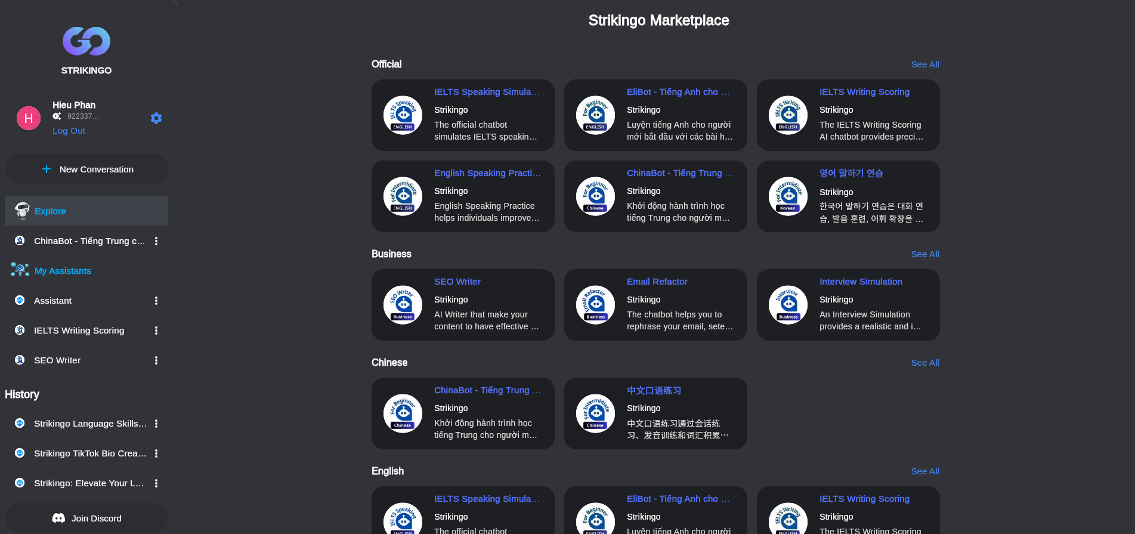Open options for Strikingo TikTok Bio history
Viewport: 1135px width, 534px height.
(x=156, y=453)
